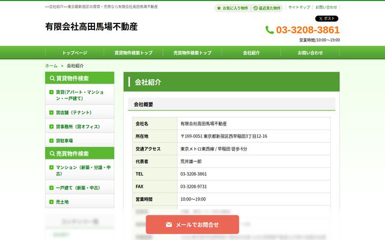Open the 売買物件検索トップ navigation item
The image size is (385, 240).
click(x=192, y=53)
